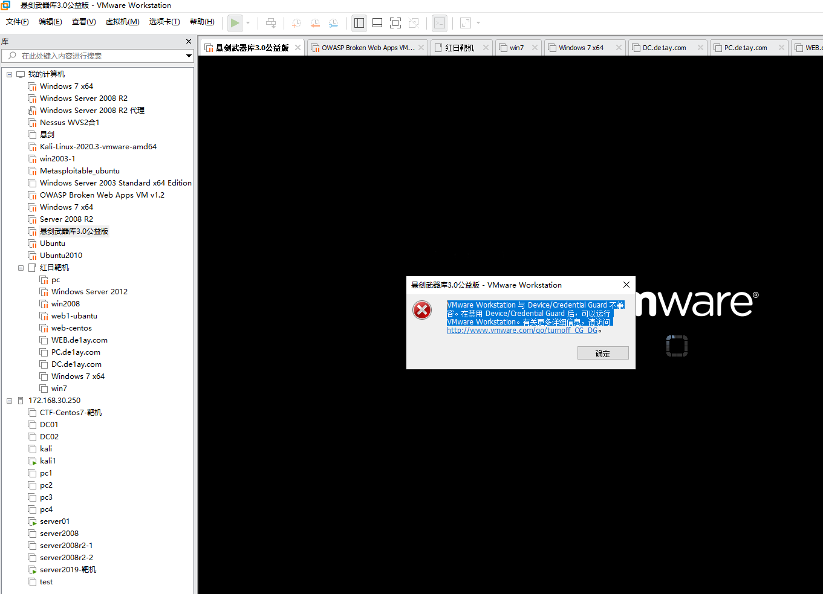Select Nessus WVS2合1 virtual machine
Screen dimensions: 823x594
pos(70,123)
